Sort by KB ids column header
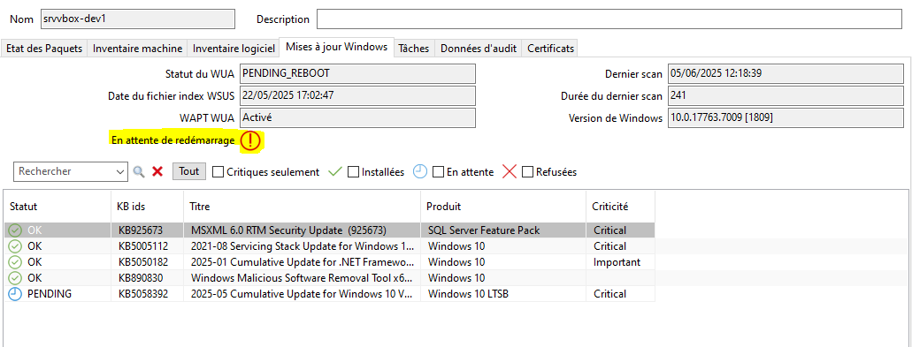The height and width of the screenshot is (347, 912). (148, 206)
